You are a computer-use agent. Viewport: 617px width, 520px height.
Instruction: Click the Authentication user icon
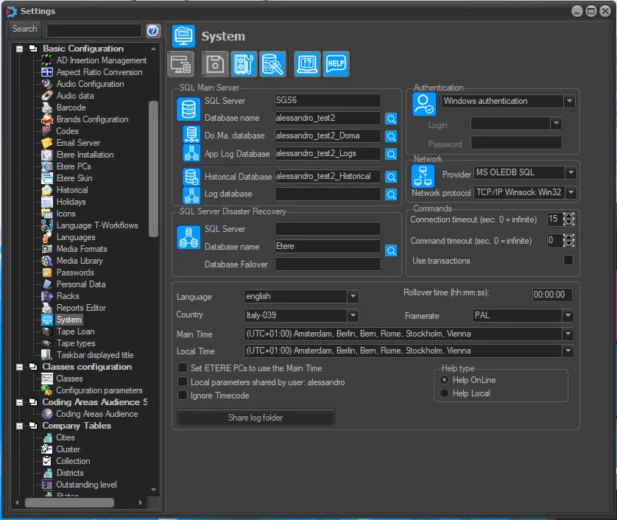tap(423, 104)
